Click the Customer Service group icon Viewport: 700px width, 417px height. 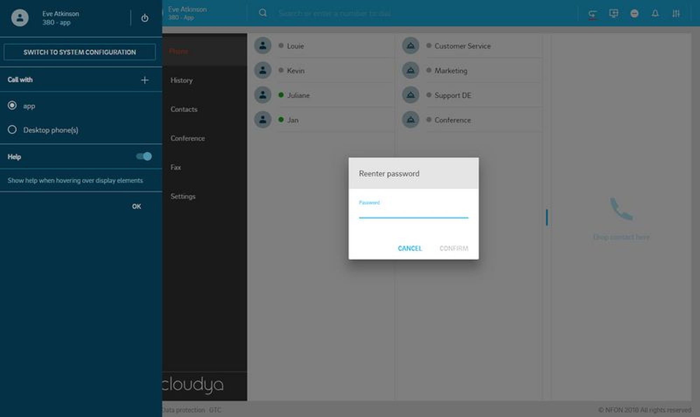point(411,46)
